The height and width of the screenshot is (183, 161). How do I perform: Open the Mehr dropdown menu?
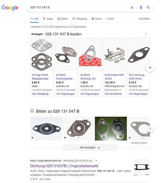110,19
